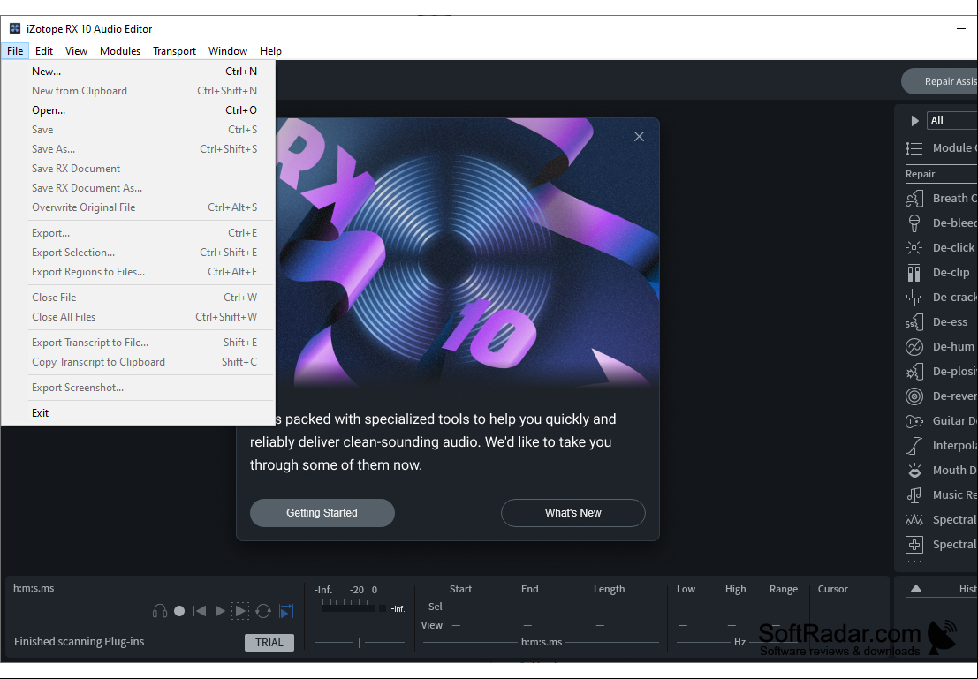Open the h:m:s.ms time format selector under Length
The image size is (978, 679).
(x=542, y=642)
